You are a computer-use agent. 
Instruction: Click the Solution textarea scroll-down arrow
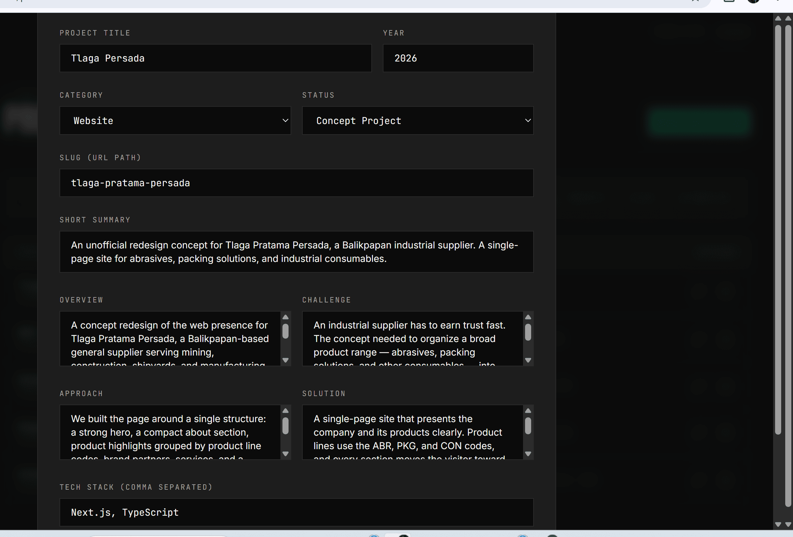[528, 454]
